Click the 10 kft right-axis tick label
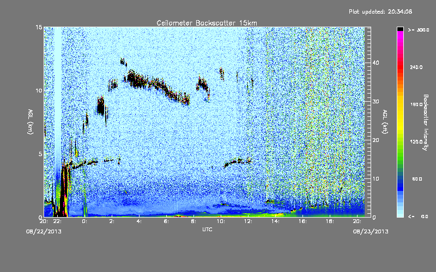 pyautogui.click(x=376, y=179)
